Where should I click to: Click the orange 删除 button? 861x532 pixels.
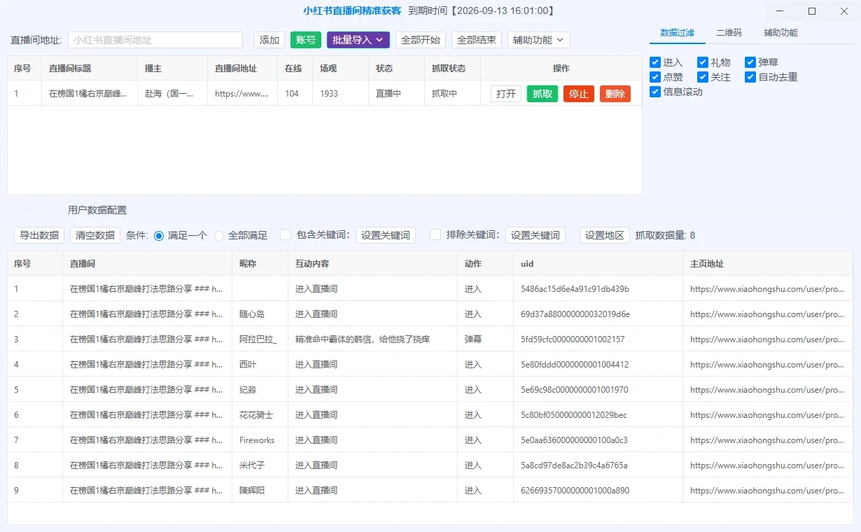click(615, 94)
